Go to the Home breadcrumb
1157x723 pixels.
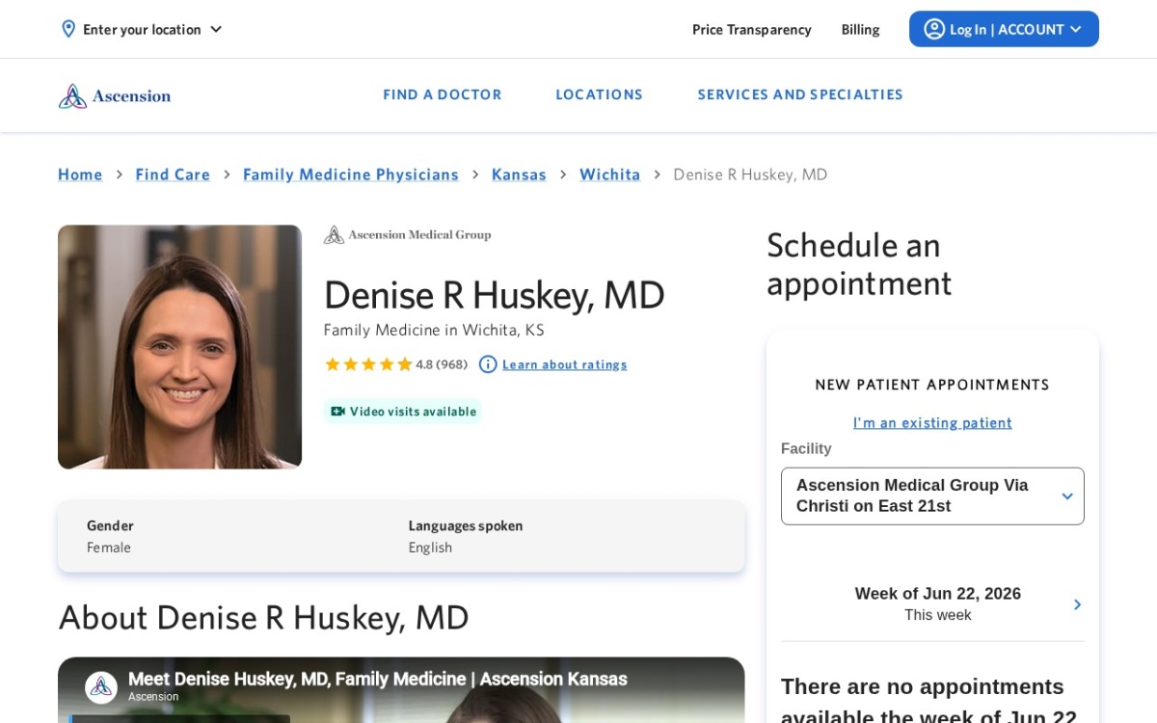pyautogui.click(x=80, y=174)
